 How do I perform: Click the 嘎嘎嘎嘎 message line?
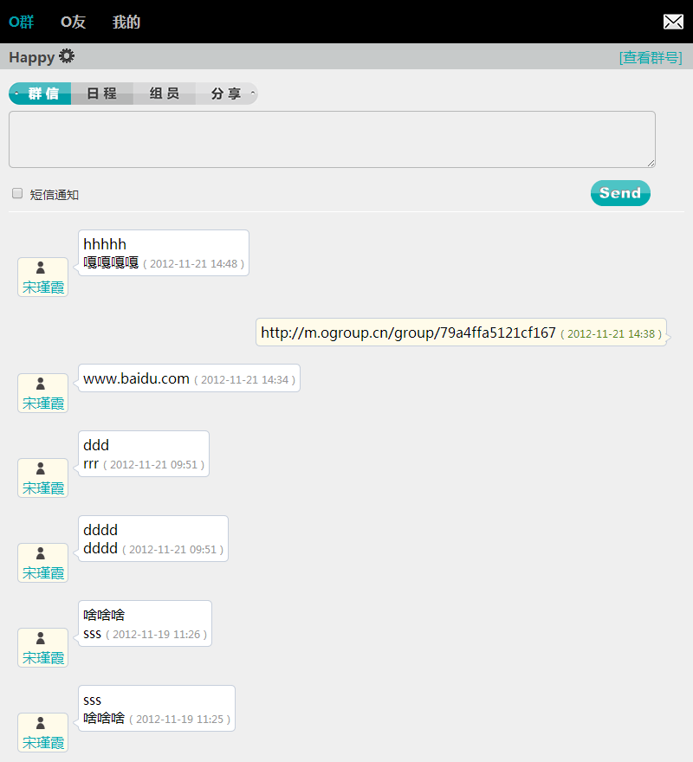[111, 263]
